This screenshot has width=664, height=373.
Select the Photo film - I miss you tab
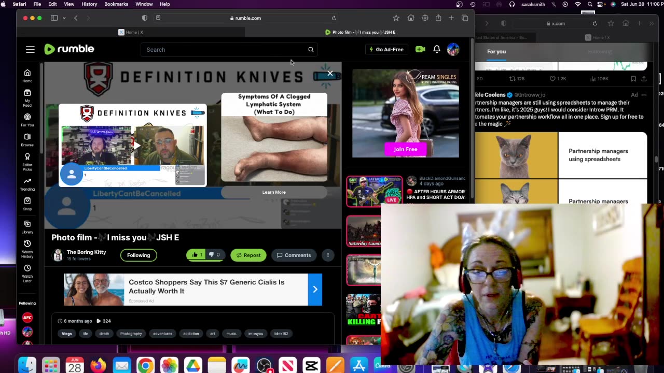coord(360,32)
